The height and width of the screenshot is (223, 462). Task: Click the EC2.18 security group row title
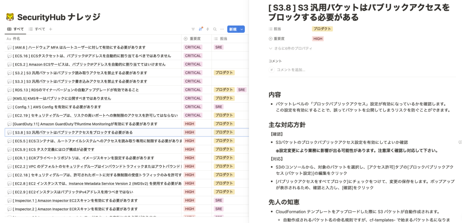(x=97, y=175)
